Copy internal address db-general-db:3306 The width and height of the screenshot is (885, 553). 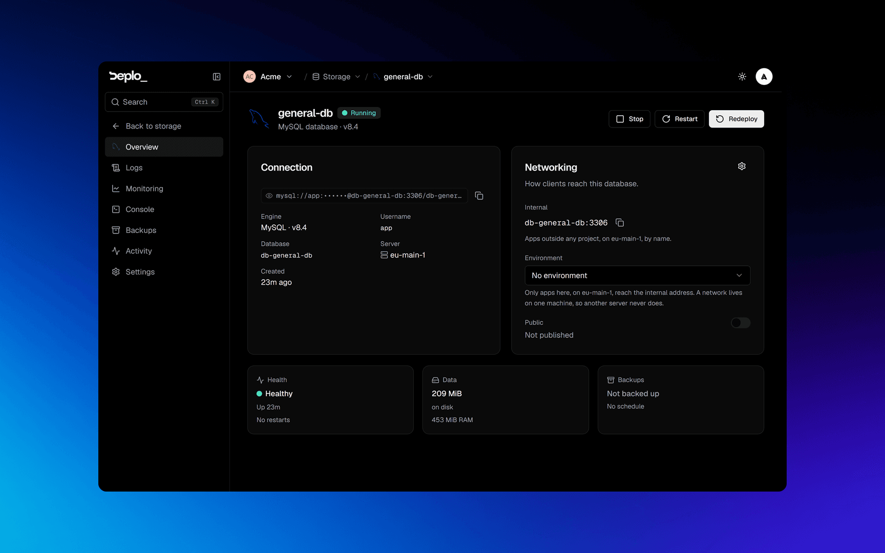(620, 223)
